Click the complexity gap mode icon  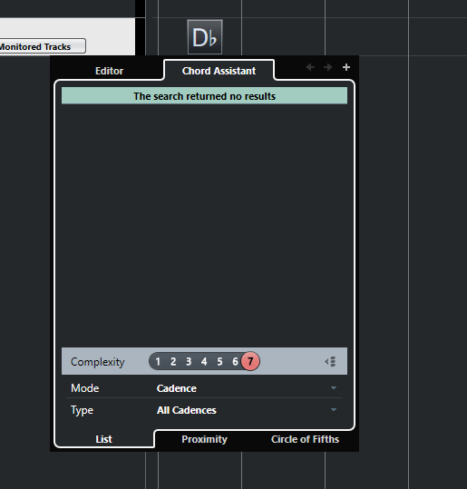pyautogui.click(x=330, y=362)
